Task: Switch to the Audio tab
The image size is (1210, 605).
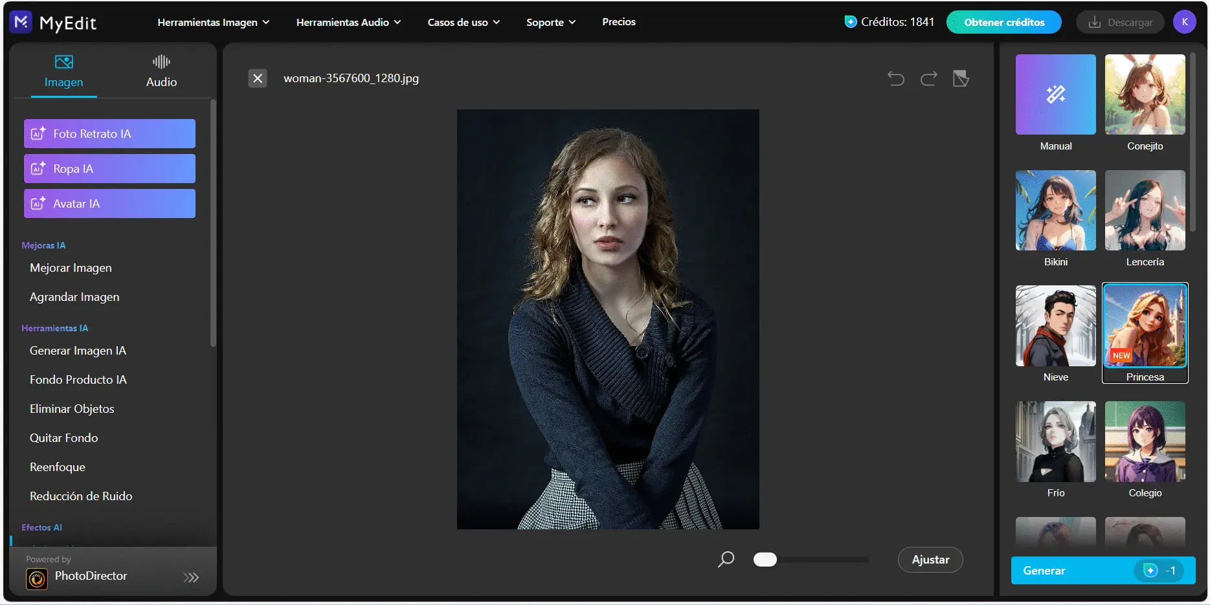Action: click(x=161, y=72)
